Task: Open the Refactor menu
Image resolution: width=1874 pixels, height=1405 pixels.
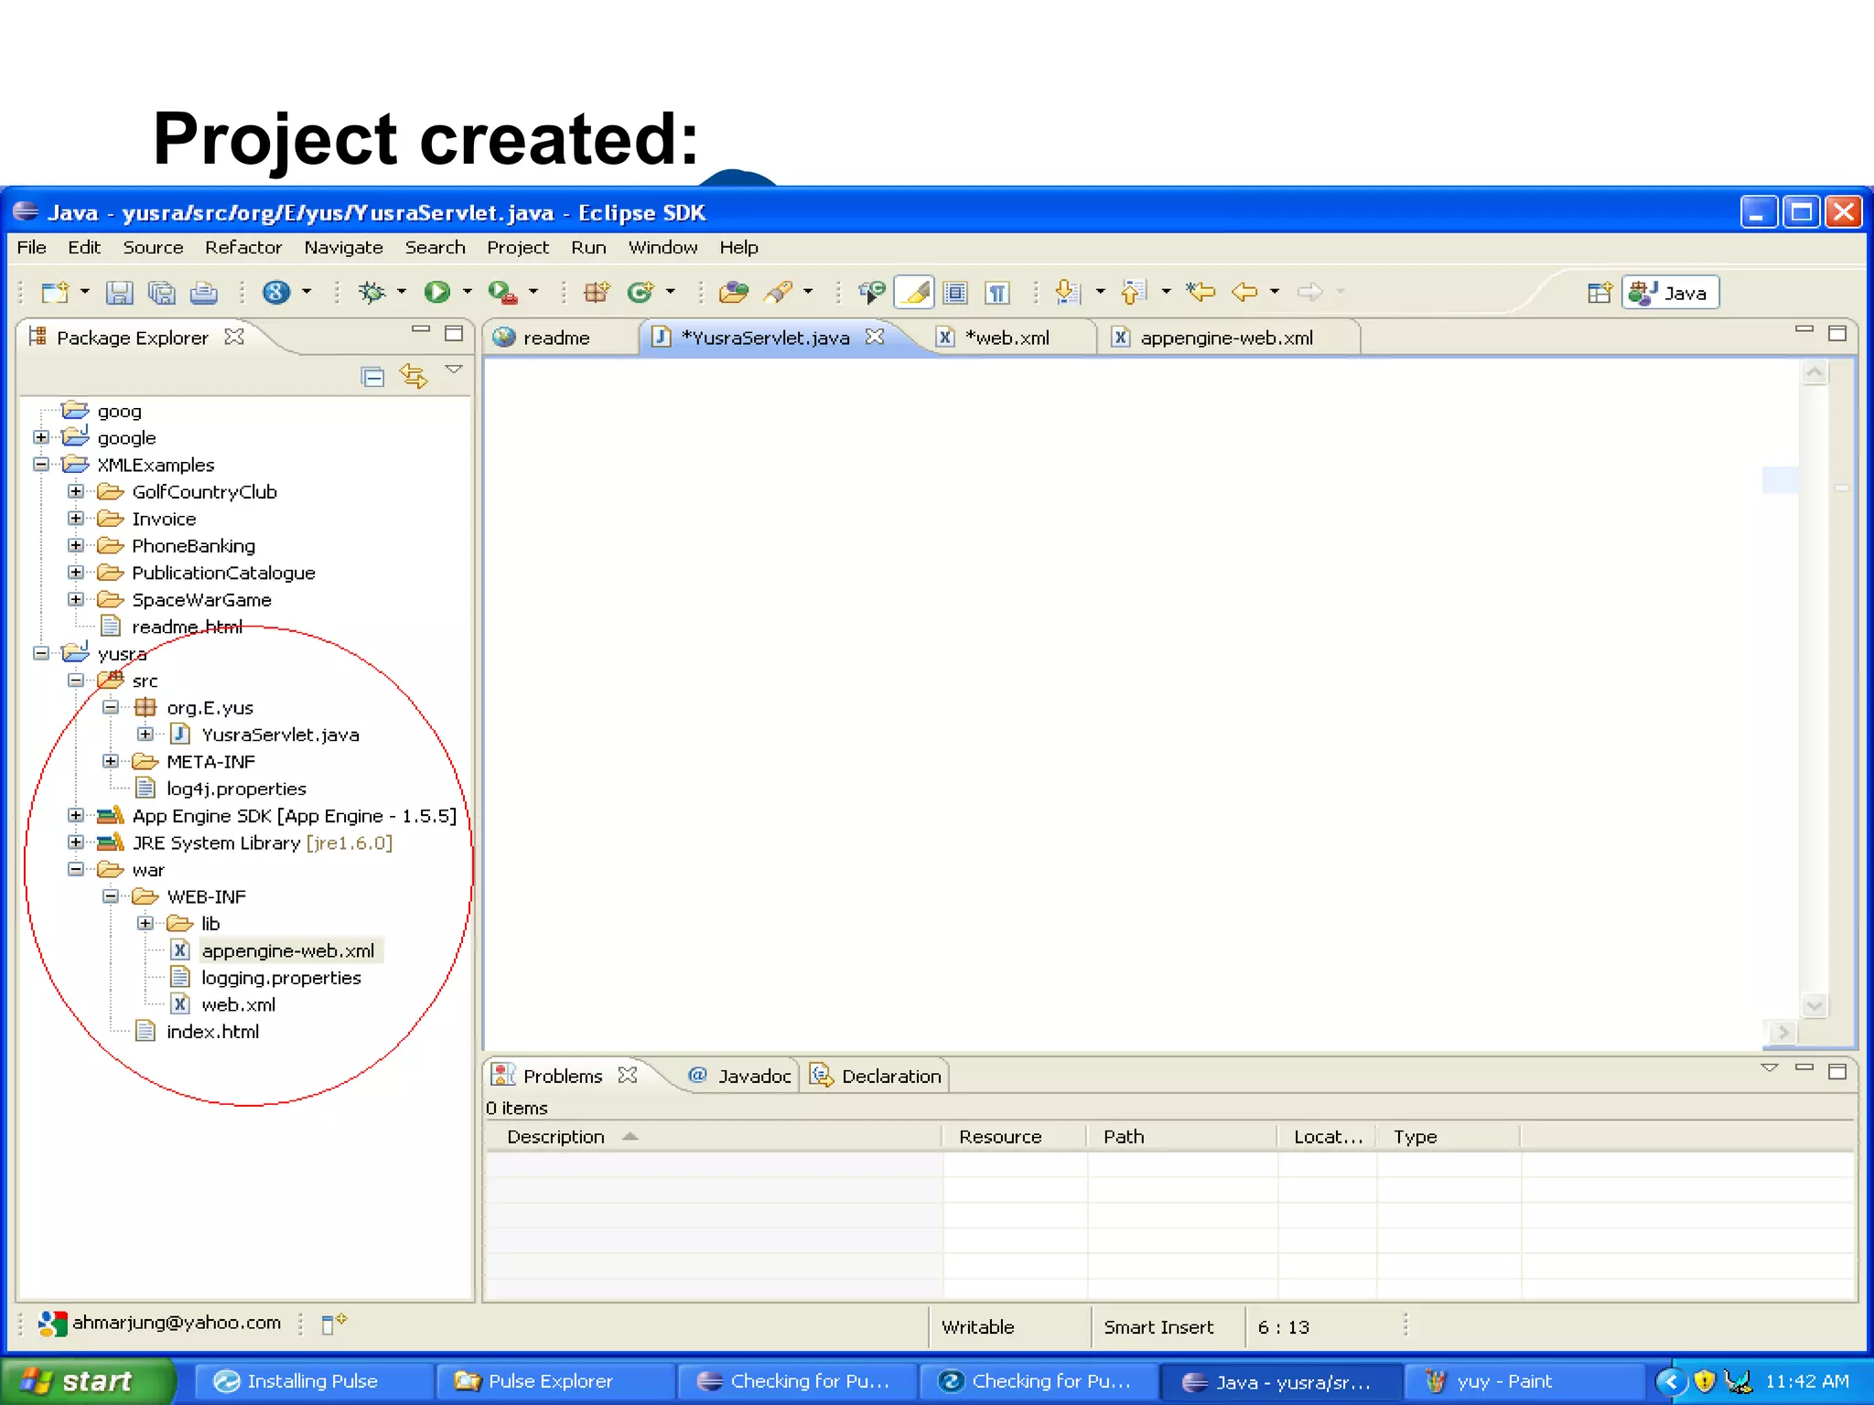Action: coord(243,247)
